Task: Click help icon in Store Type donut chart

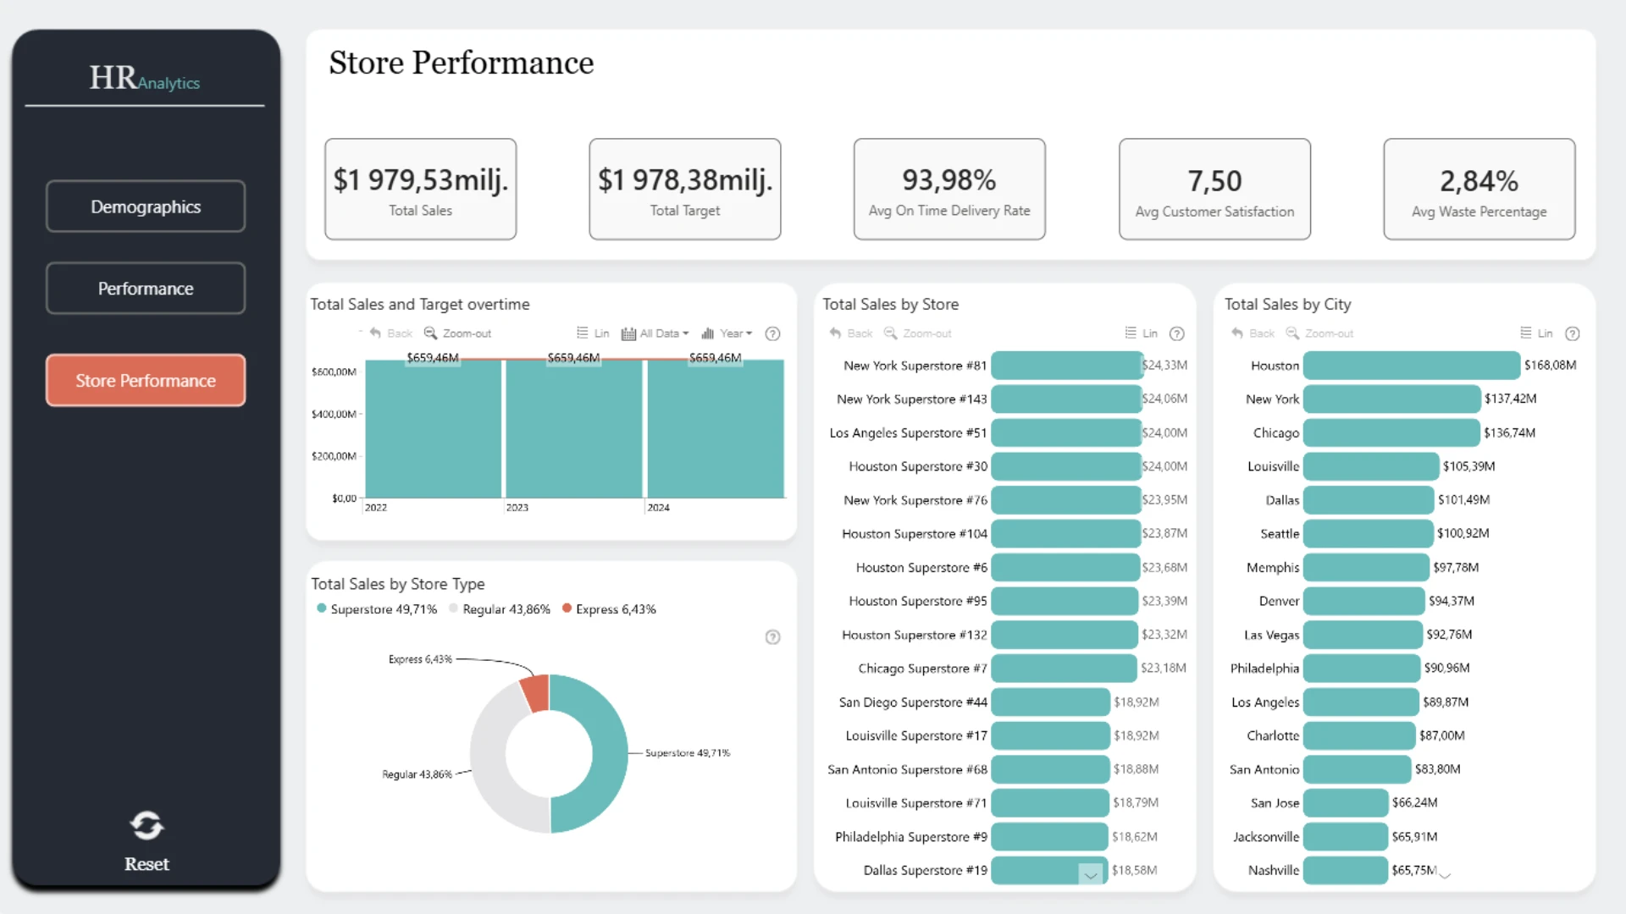Action: 772,637
